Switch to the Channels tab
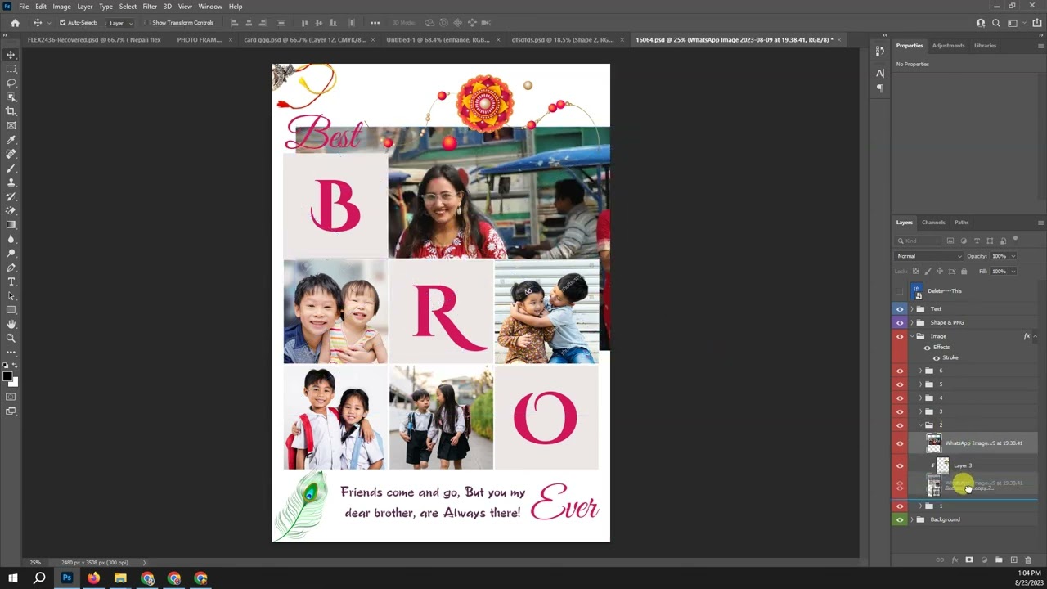The height and width of the screenshot is (589, 1047). pyautogui.click(x=933, y=223)
